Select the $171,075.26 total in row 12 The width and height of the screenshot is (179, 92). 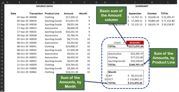136,46
